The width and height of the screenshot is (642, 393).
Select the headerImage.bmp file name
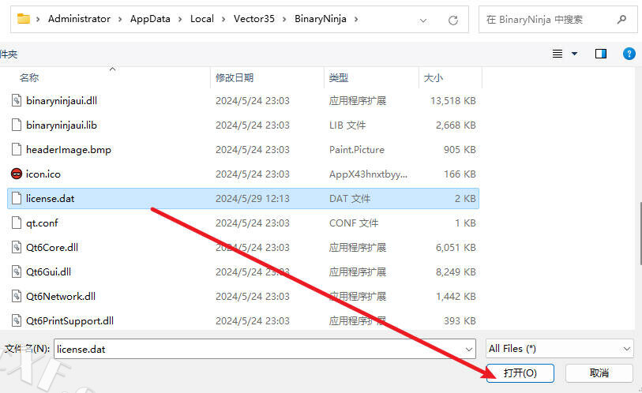pyautogui.click(x=69, y=149)
